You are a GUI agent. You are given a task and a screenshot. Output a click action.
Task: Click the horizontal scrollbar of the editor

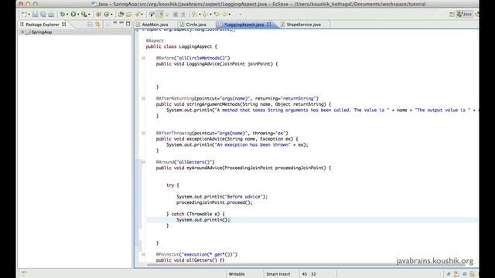click(306, 265)
